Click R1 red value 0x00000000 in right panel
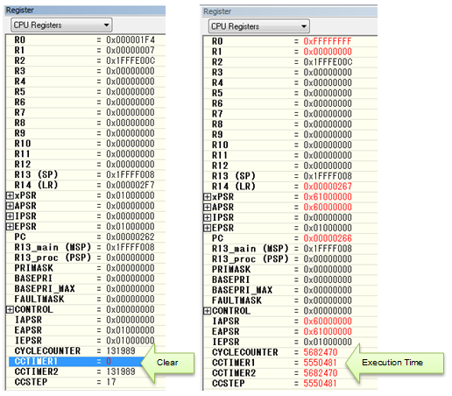Image resolution: width=452 pixels, height=396 pixels. tap(328, 52)
